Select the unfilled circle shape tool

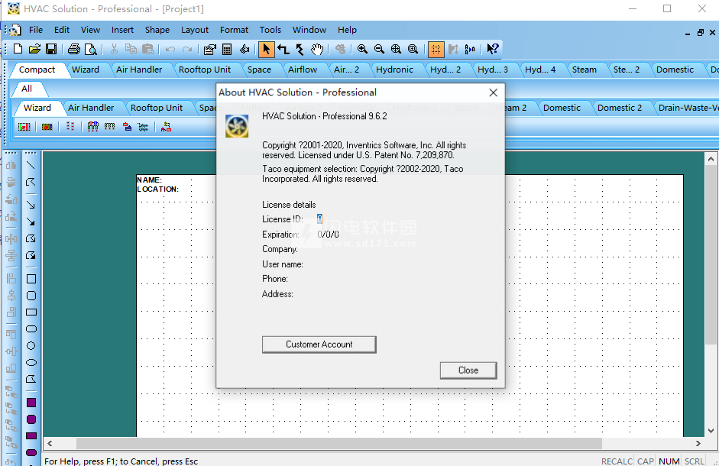coord(31,346)
